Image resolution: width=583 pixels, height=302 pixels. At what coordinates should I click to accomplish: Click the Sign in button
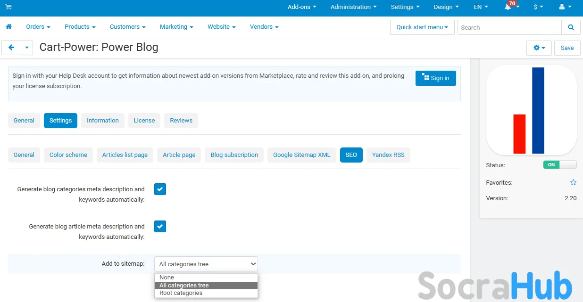435,78
